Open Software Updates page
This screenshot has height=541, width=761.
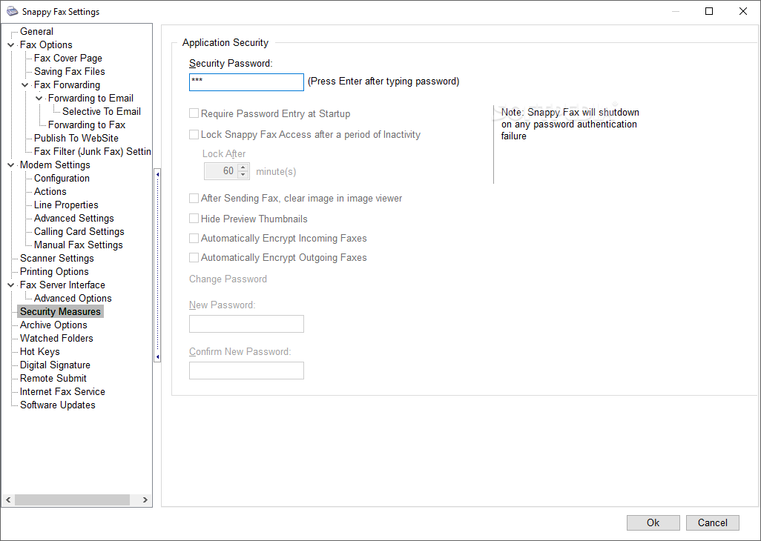click(57, 405)
